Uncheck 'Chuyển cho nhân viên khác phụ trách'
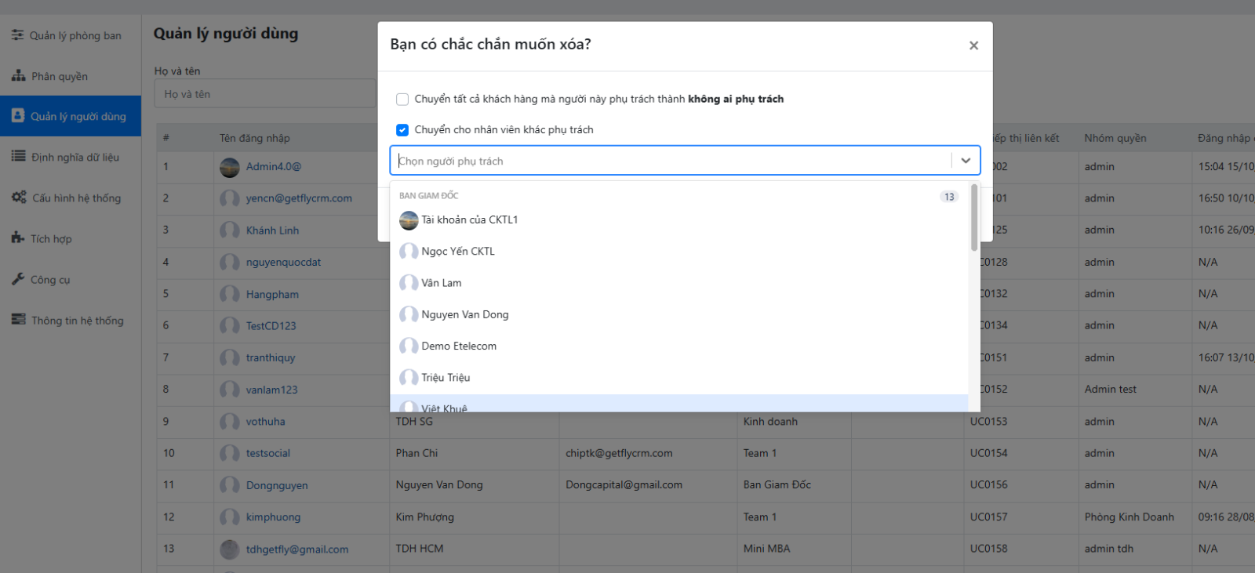Screen dimensions: 1255x573 (x=402, y=130)
